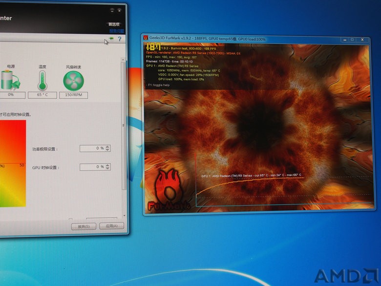Open the 首选项 preferences button
The width and height of the screenshot is (381, 286).
click(114, 24)
